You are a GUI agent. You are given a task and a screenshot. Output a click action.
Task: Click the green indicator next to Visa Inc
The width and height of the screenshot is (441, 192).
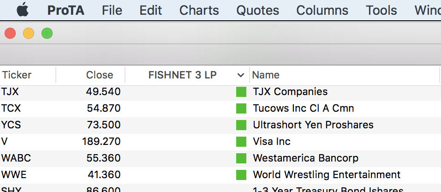(x=241, y=142)
